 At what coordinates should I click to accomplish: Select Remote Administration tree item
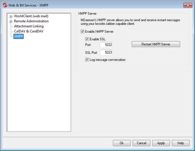(x=31, y=21)
